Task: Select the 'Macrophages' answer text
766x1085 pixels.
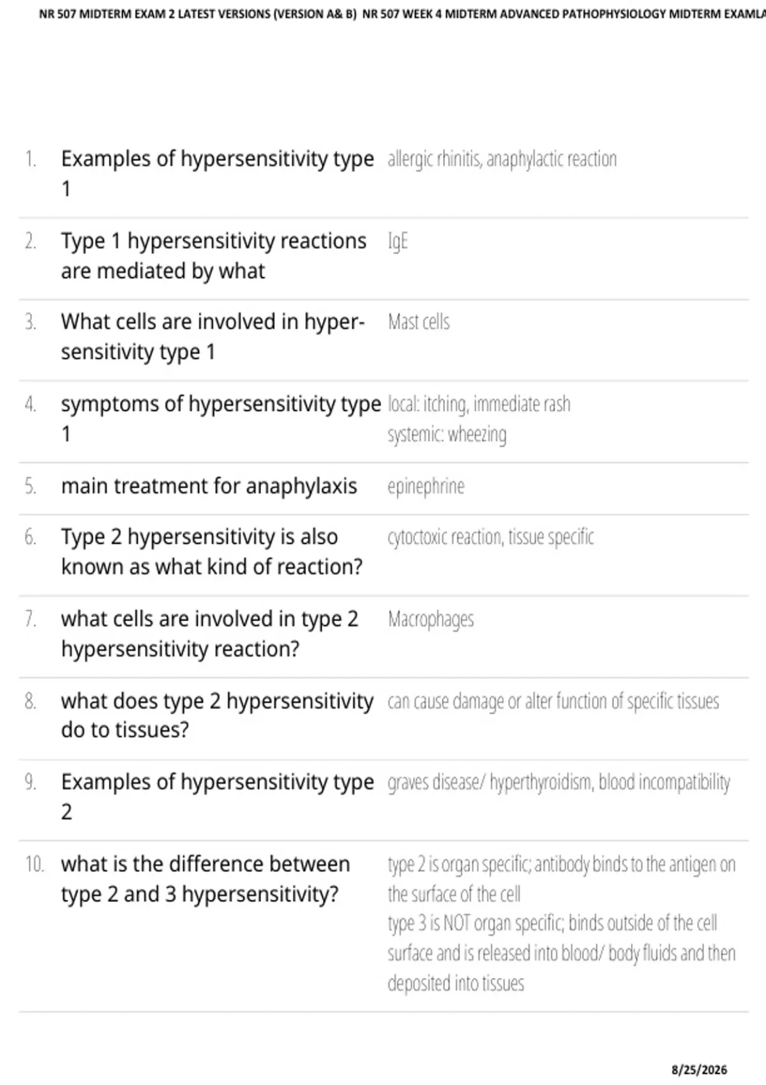Action: pos(431,619)
